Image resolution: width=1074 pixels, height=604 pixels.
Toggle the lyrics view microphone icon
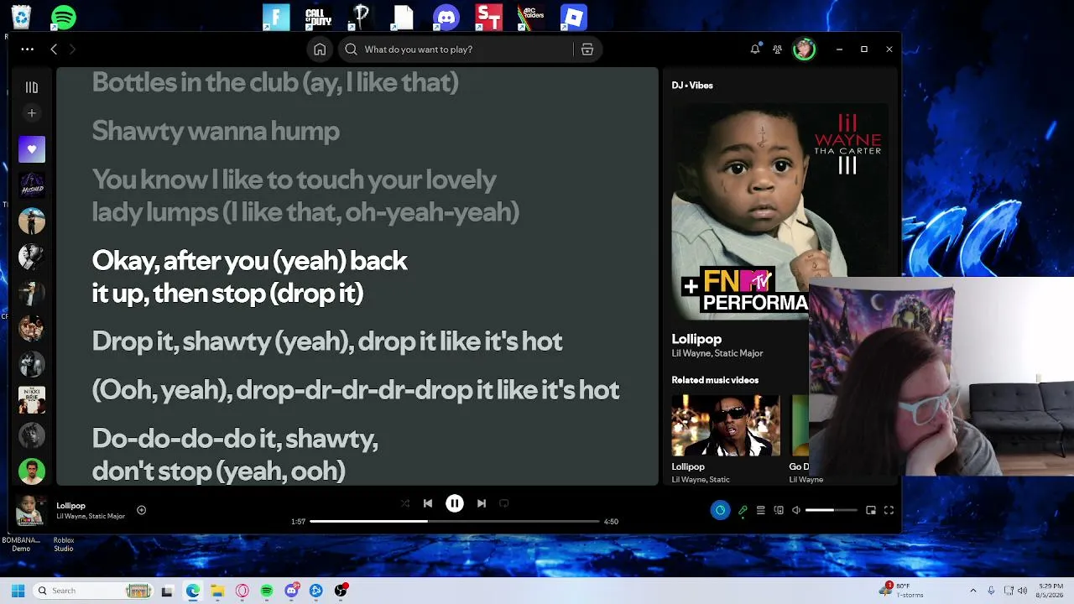pos(743,510)
